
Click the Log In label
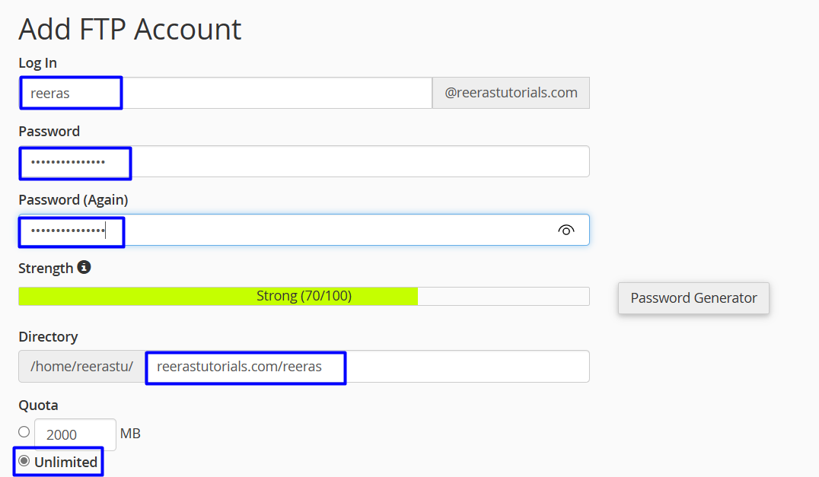coord(37,62)
